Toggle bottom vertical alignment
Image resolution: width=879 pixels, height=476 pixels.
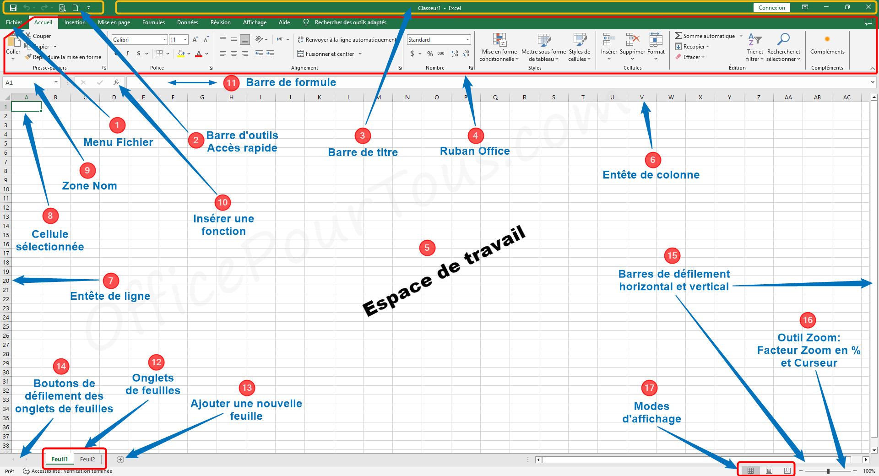pyautogui.click(x=245, y=40)
